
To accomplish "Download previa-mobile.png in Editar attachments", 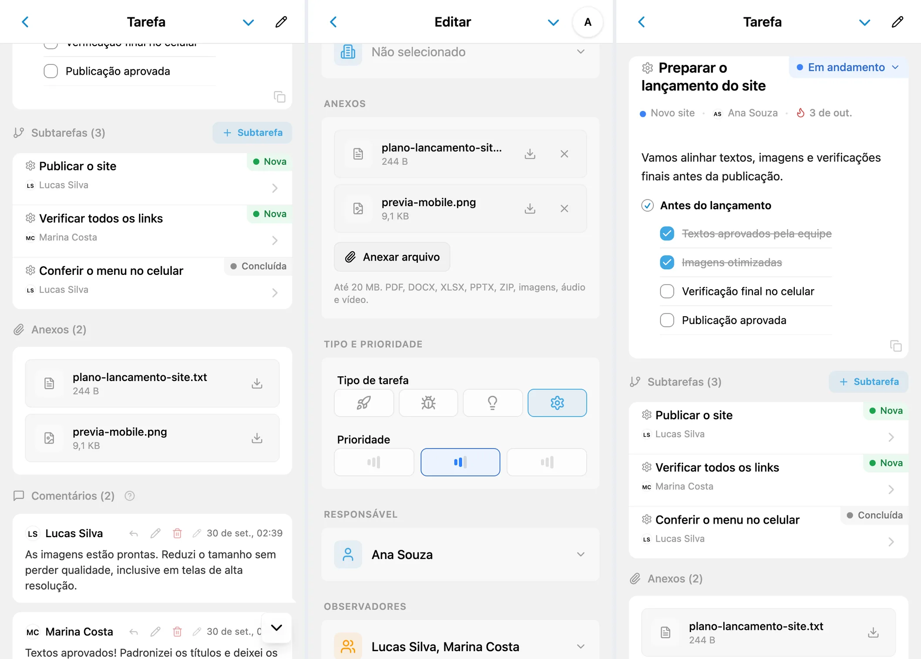I will pyautogui.click(x=530, y=209).
